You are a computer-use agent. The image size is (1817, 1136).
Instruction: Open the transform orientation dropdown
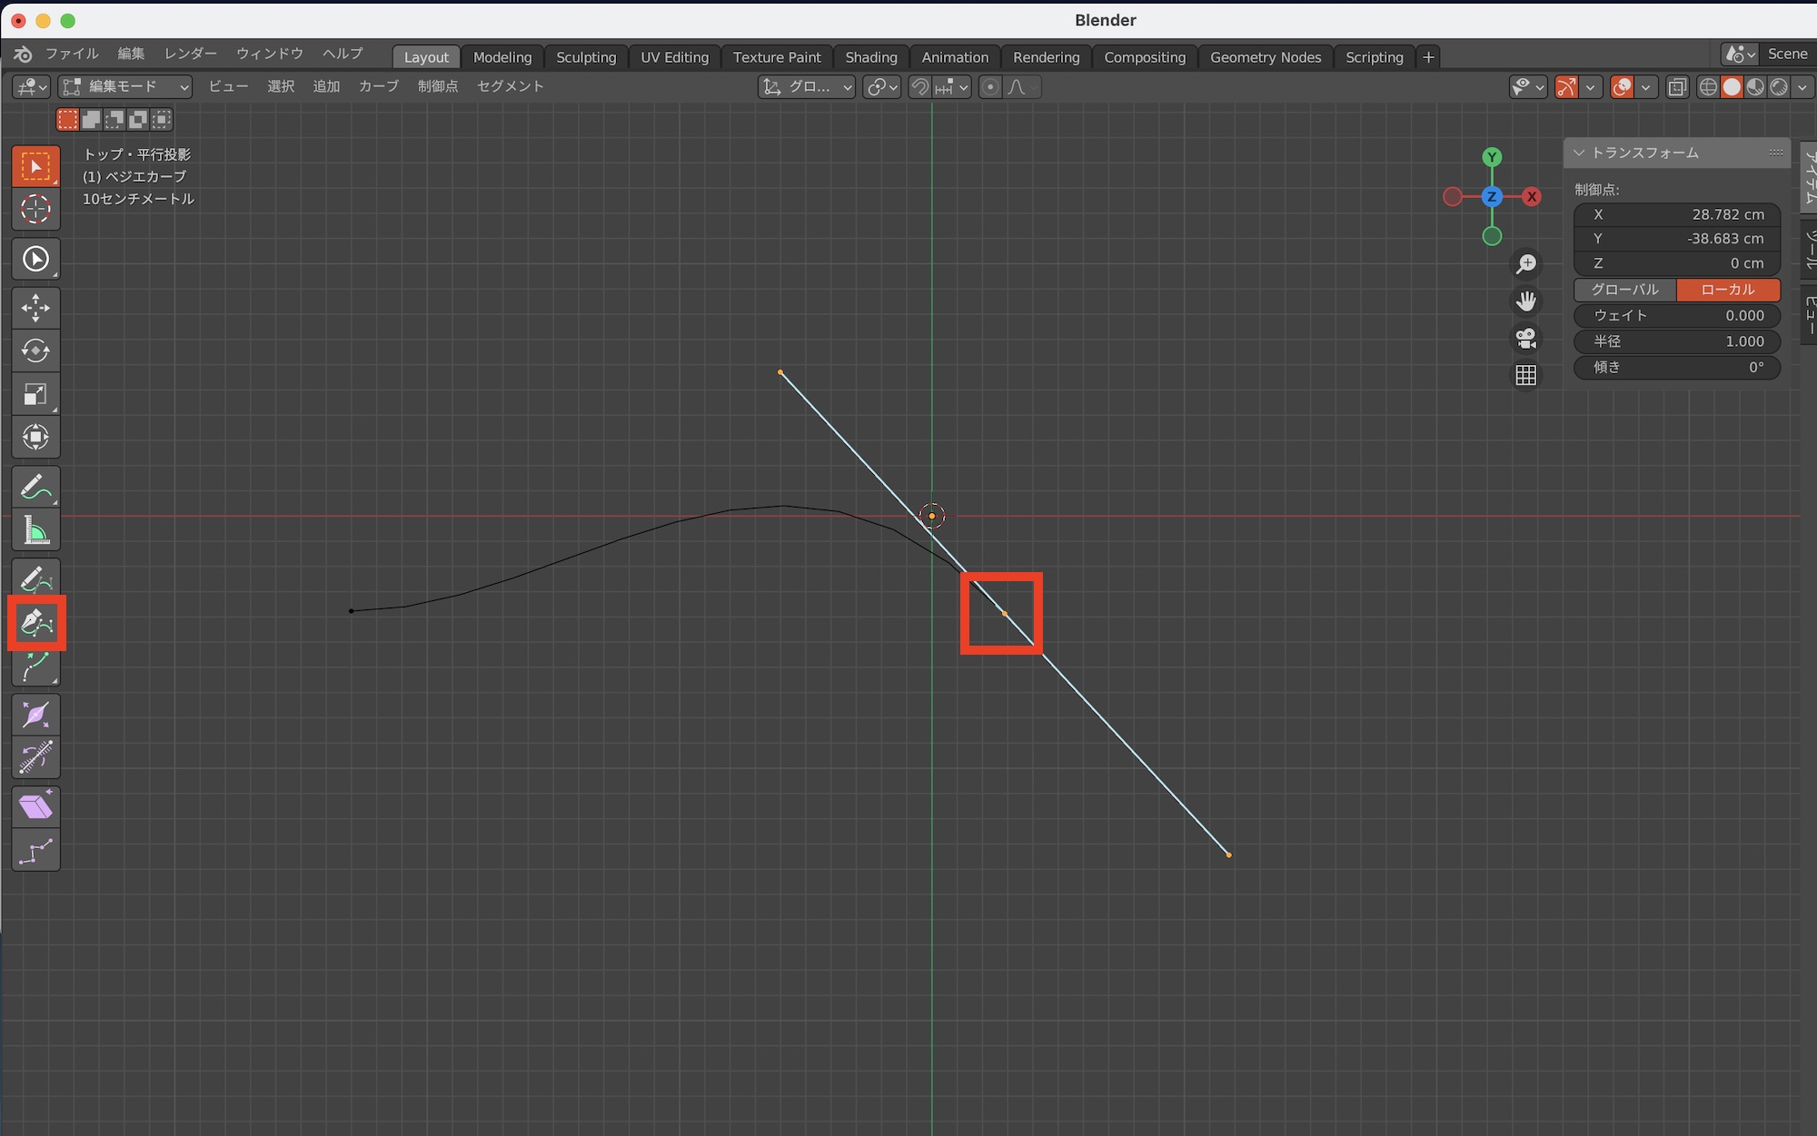[x=808, y=87]
